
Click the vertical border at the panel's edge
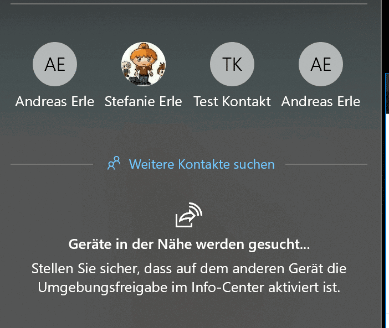point(381,164)
